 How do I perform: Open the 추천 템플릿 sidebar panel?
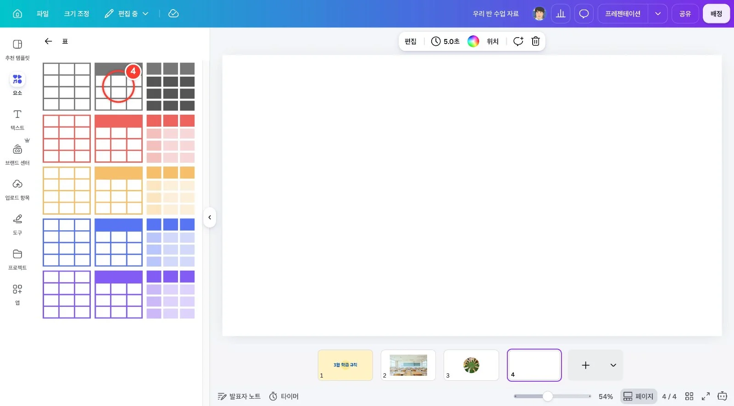click(17, 50)
